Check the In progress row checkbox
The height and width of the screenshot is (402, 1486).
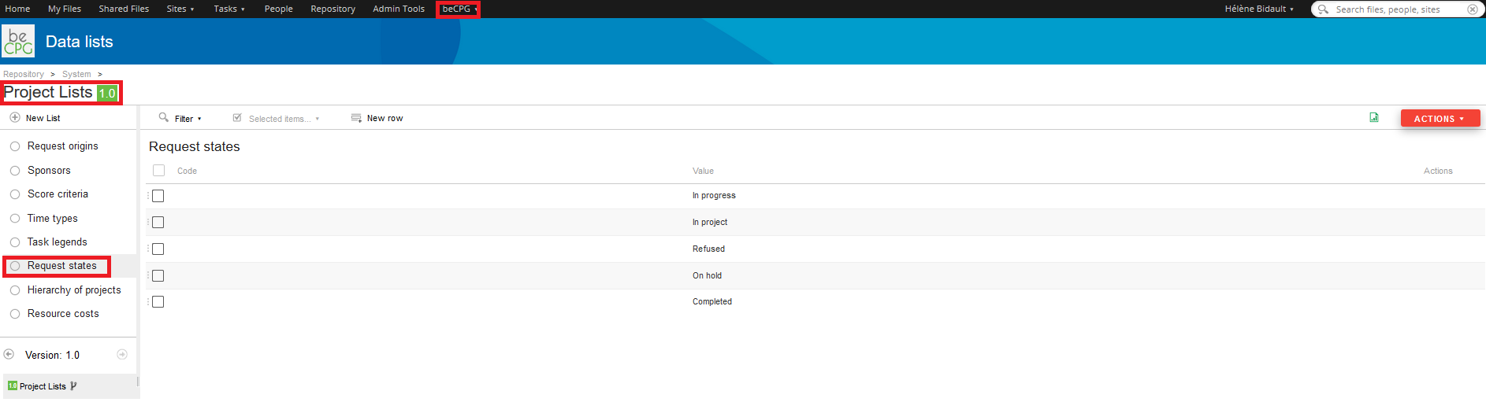click(158, 196)
